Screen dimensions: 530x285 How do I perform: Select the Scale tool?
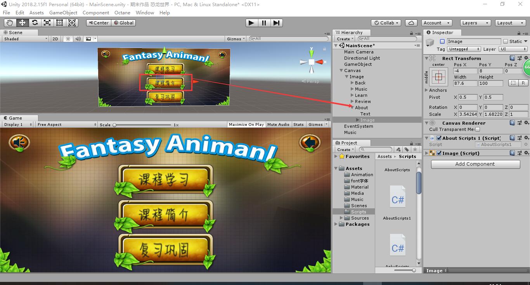coord(47,23)
